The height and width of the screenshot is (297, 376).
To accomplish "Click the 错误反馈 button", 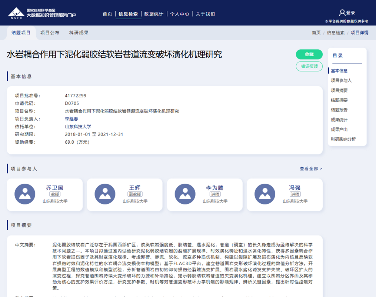I will 309,66.
